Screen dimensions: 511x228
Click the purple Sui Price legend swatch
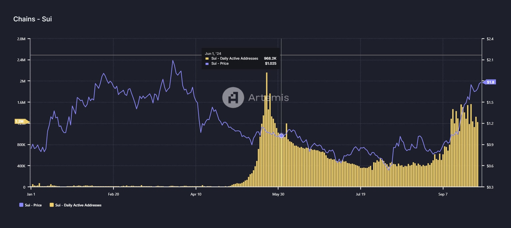[x=21, y=205]
